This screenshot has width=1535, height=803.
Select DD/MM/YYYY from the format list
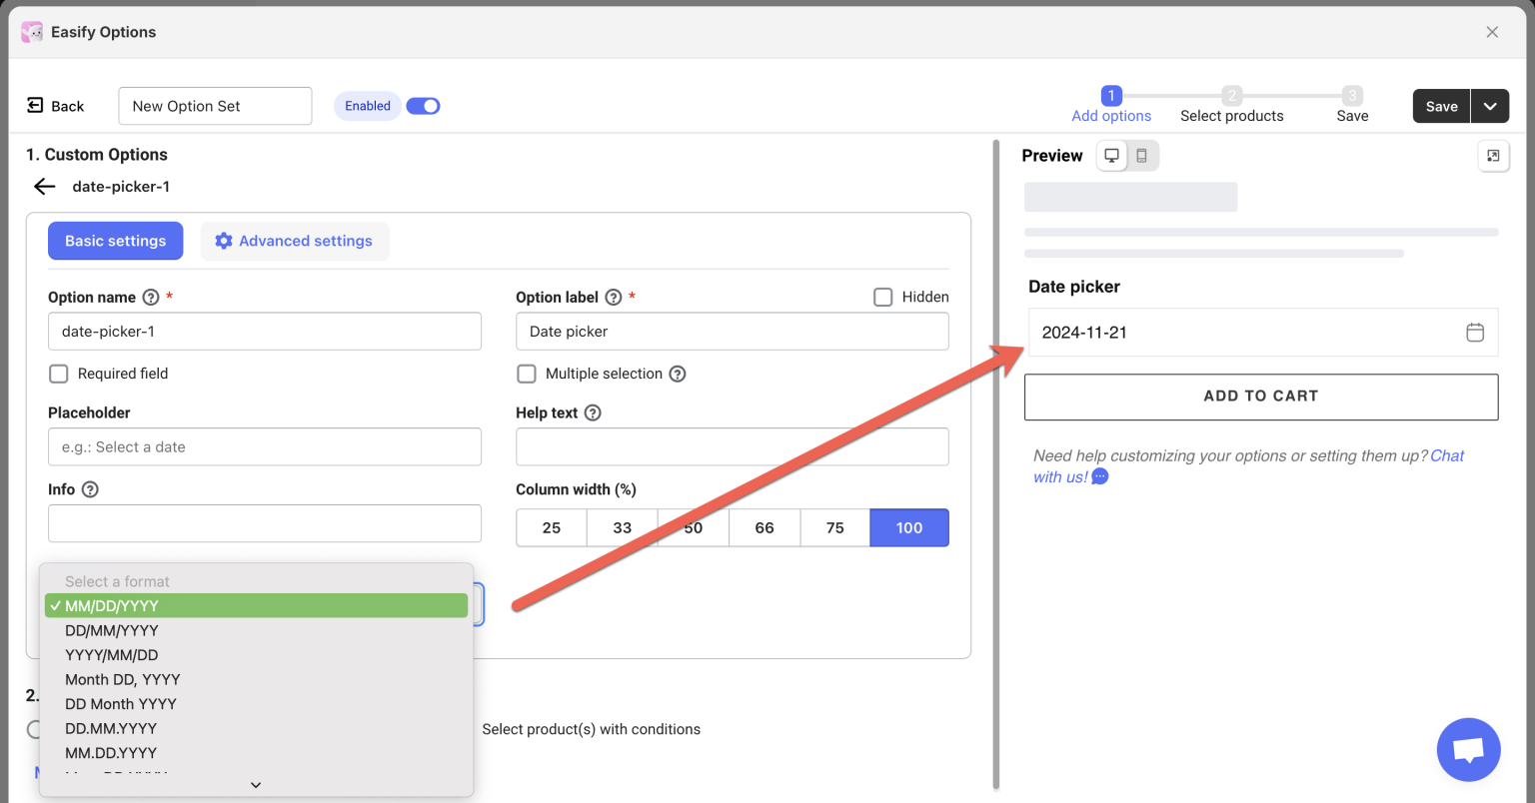click(x=111, y=630)
